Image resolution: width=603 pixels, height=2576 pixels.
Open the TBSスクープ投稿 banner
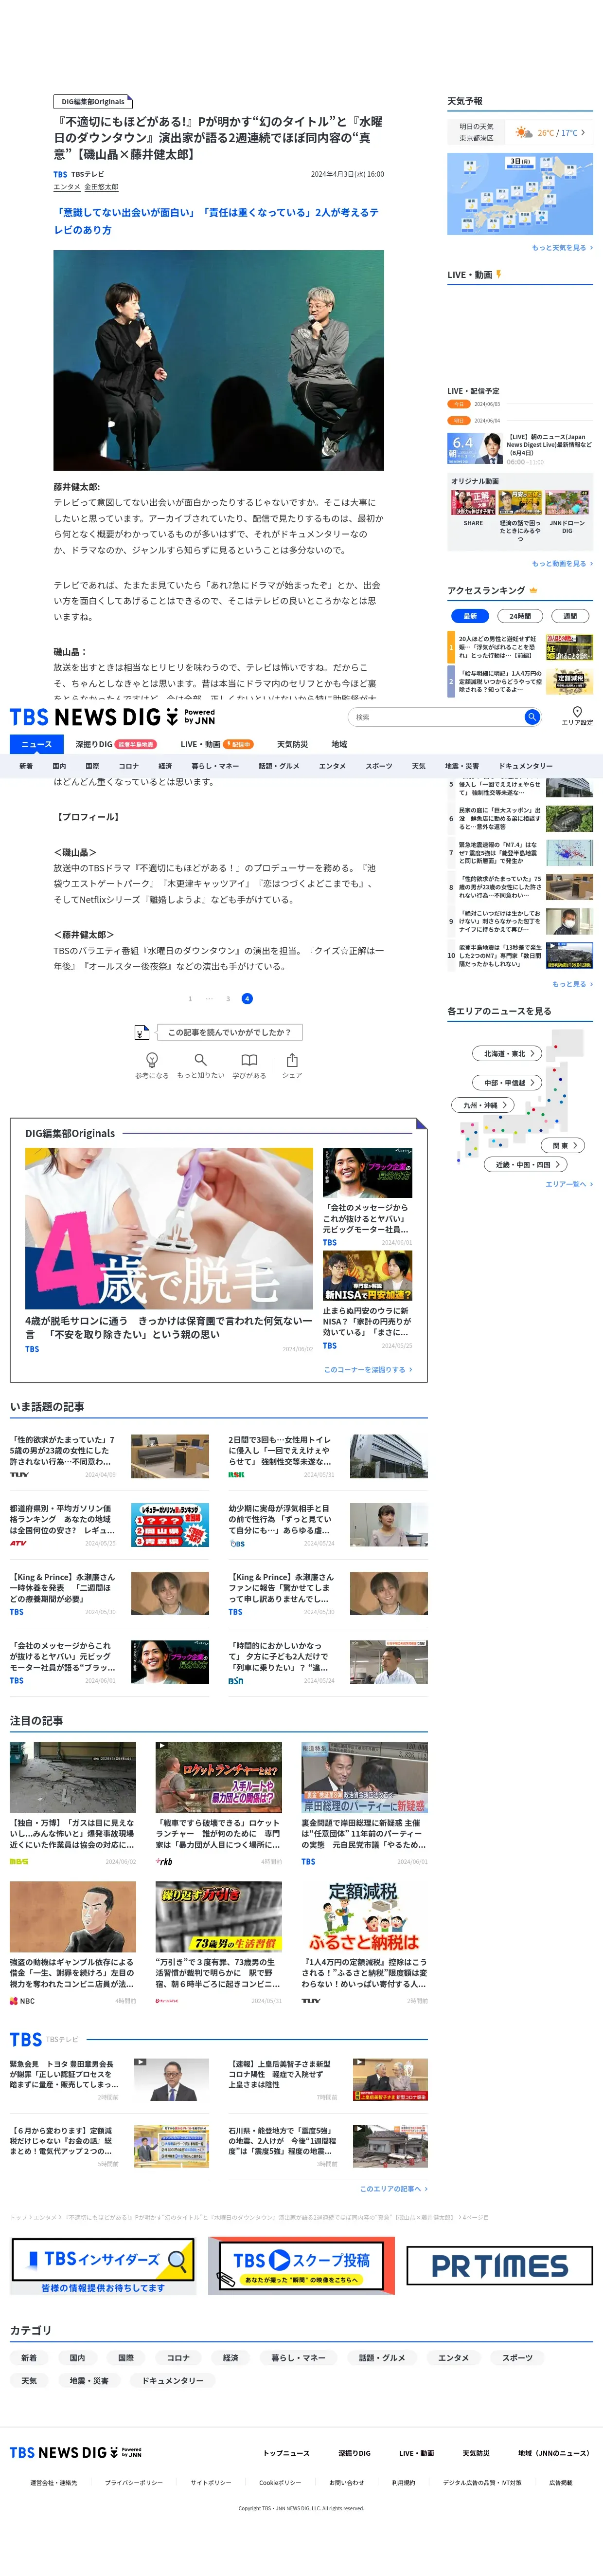pyautogui.click(x=301, y=2265)
